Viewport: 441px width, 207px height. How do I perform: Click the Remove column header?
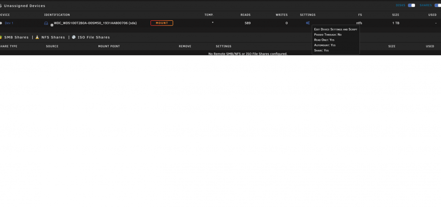pyautogui.click(x=185, y=46)
